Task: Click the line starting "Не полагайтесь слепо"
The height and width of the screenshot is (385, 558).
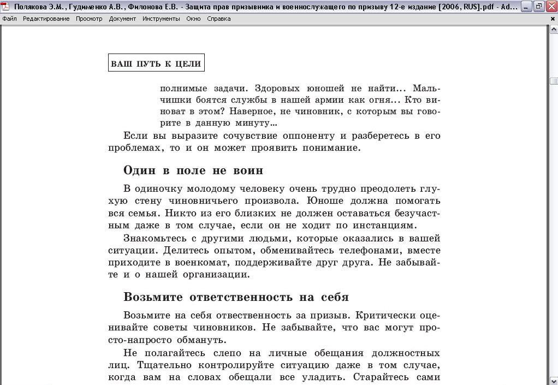Action: (282, 353)
